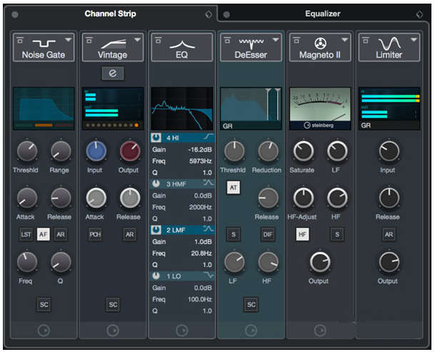Toggle the DeEsser S solo button

point(234,235)
